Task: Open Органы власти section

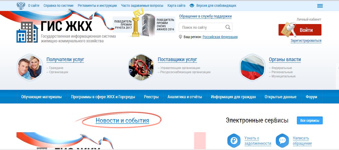Action: tap(285, 60)
